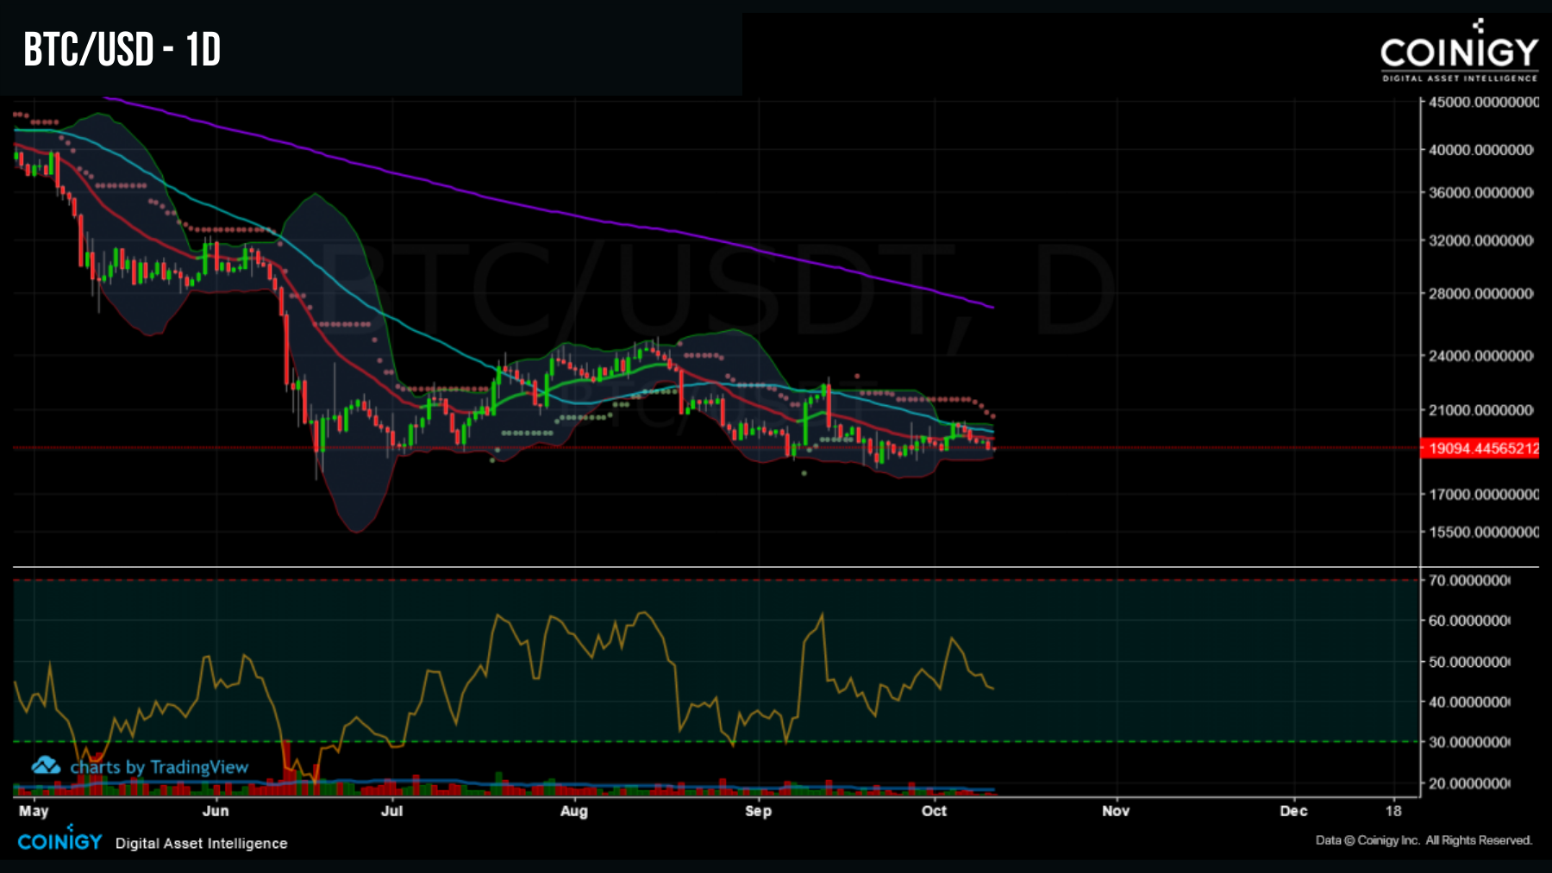The width and height of the screenshot is (1552, 873).
Task: Expand the May label on the time axis
Action: click(x=35, y=811)
